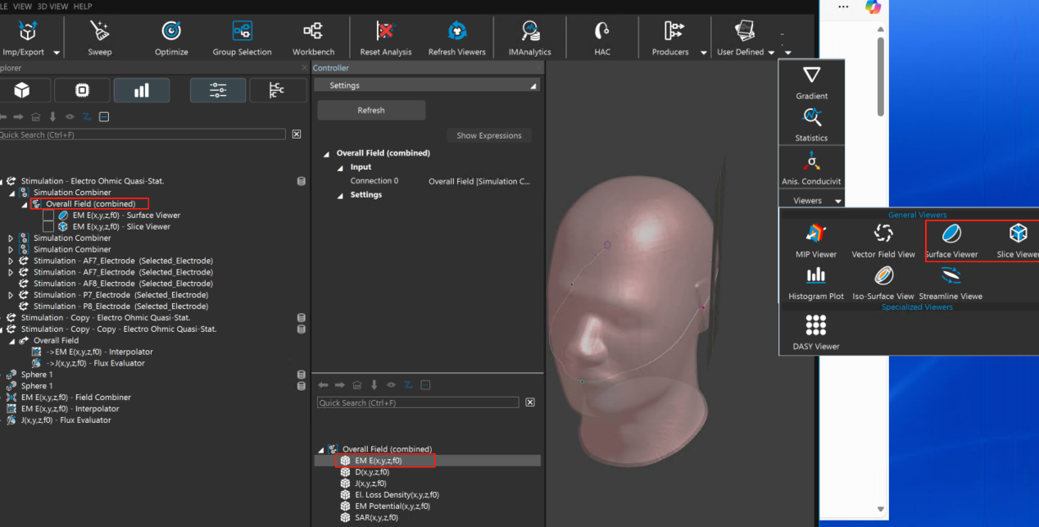This screenshot has height=527, width=1039.
Task: Click the Refresh button in Controller
Action: [x=371, y=111]
